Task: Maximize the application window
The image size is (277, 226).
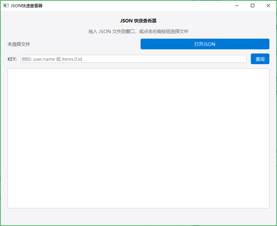Action: coord(253,6)
